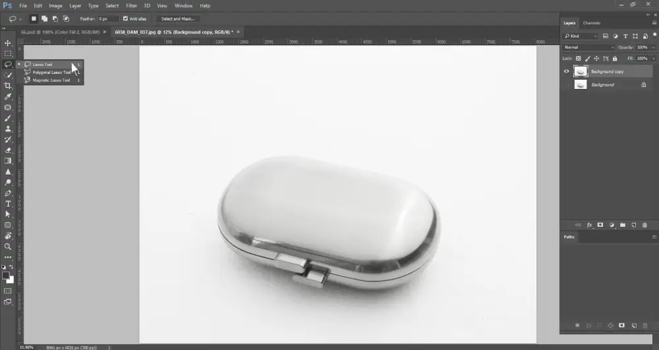Create new fill or adjustment layer

pos(612,225)
